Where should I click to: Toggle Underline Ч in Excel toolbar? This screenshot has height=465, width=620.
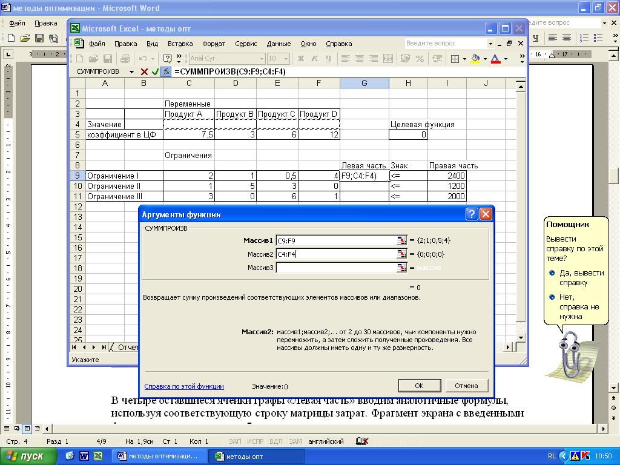[x=328, y=59]
